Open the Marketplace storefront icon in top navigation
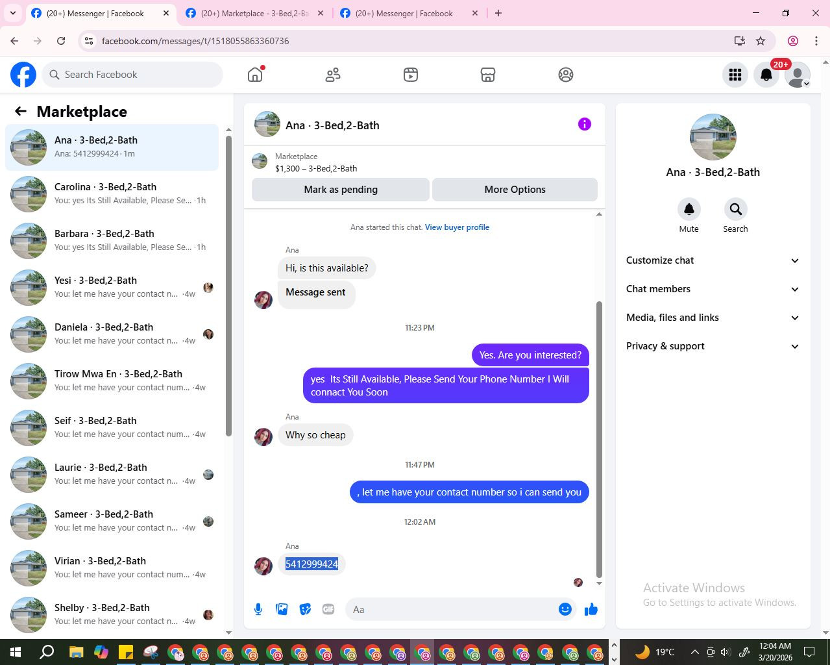The width and height of the screenshot is (830, 665). click(x=488, y=75)
